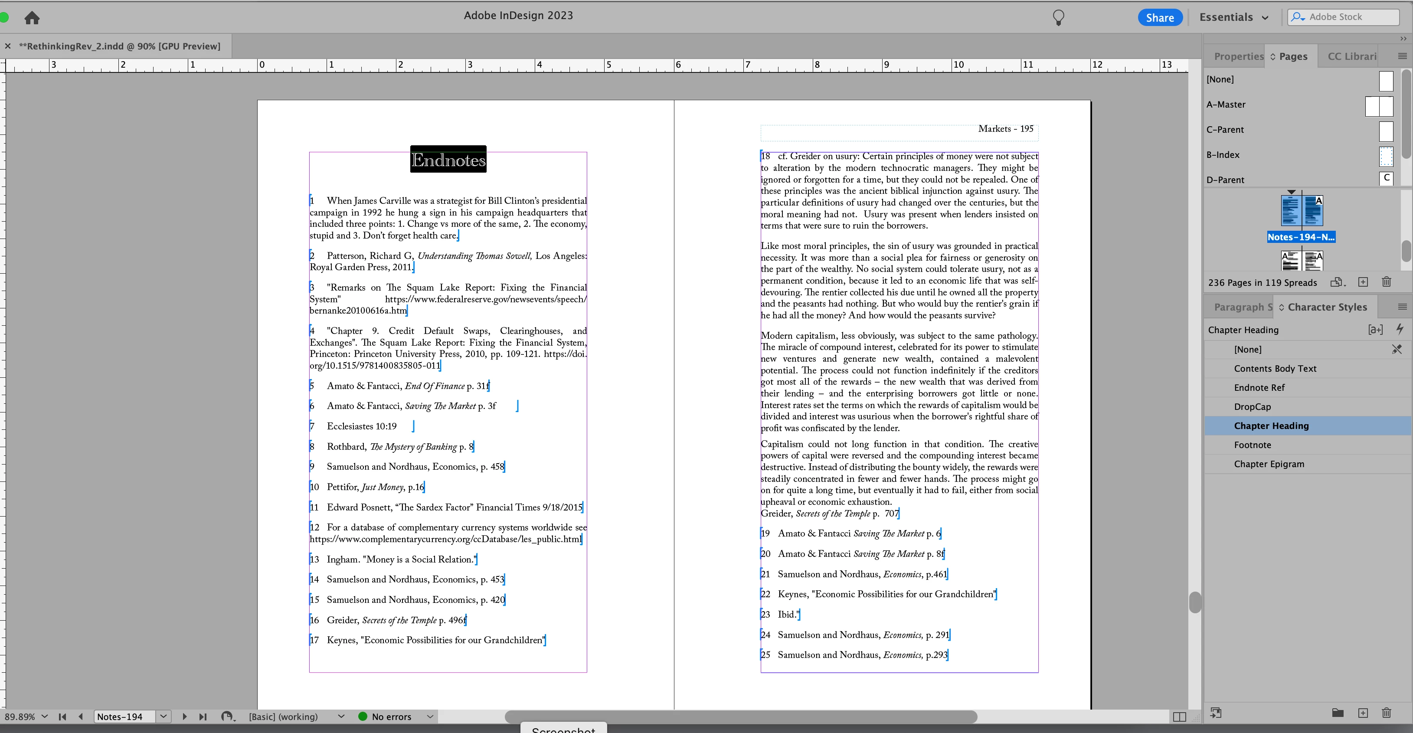This screenshot has width=1413, height=733.
Task: Go to the next page arrow
Action: pyautogui.click(x=184, y=717)
